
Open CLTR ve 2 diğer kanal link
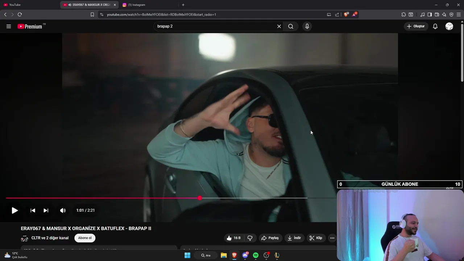[x=50, y=238]
